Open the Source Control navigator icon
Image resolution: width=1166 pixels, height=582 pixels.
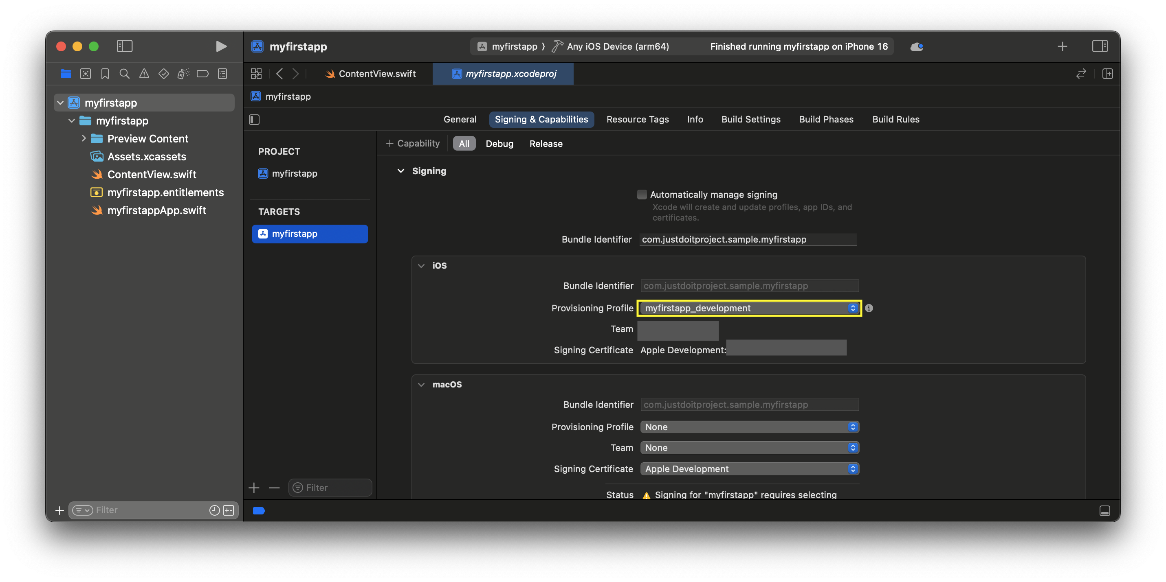pyautogui.click(x=86, y=74)
